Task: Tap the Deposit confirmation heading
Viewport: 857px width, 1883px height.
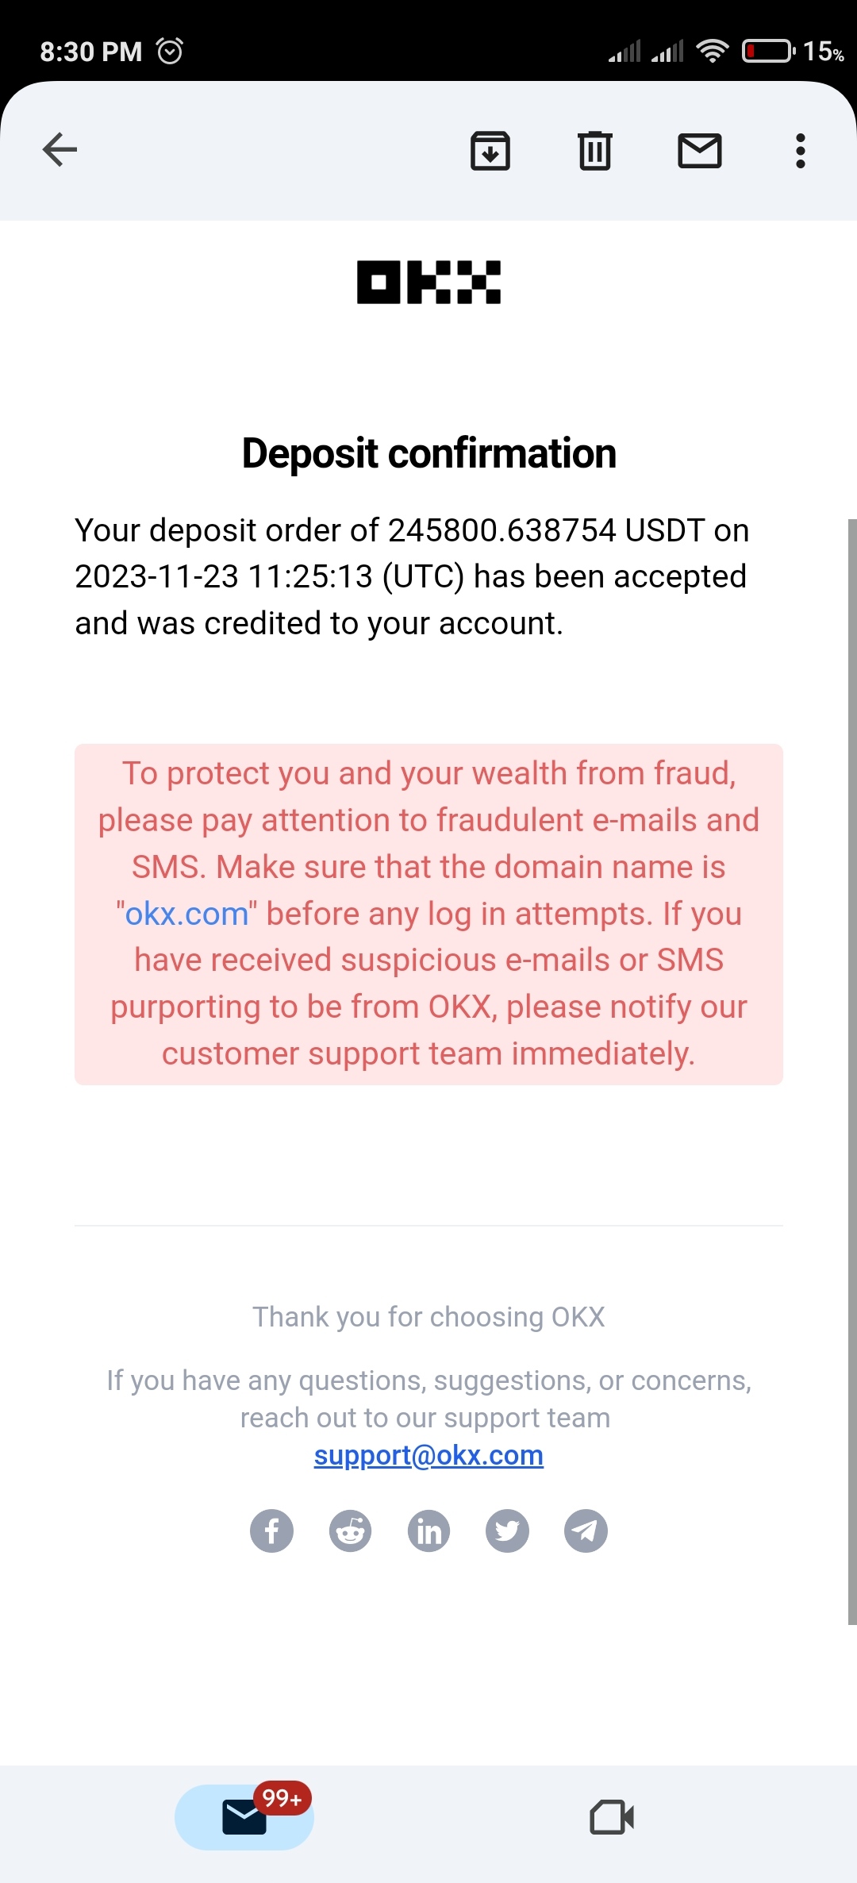Action: pyautogui.click(x=428, y=453)
